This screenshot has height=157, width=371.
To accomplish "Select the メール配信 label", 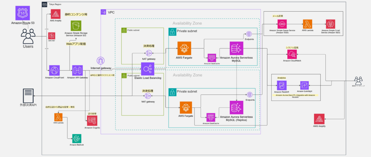I will tap(278, 16).
